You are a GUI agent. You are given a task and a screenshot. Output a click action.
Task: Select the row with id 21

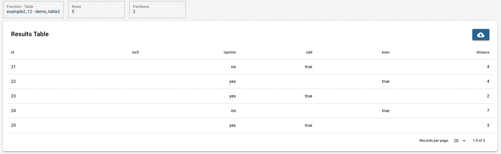pos(250,67)
